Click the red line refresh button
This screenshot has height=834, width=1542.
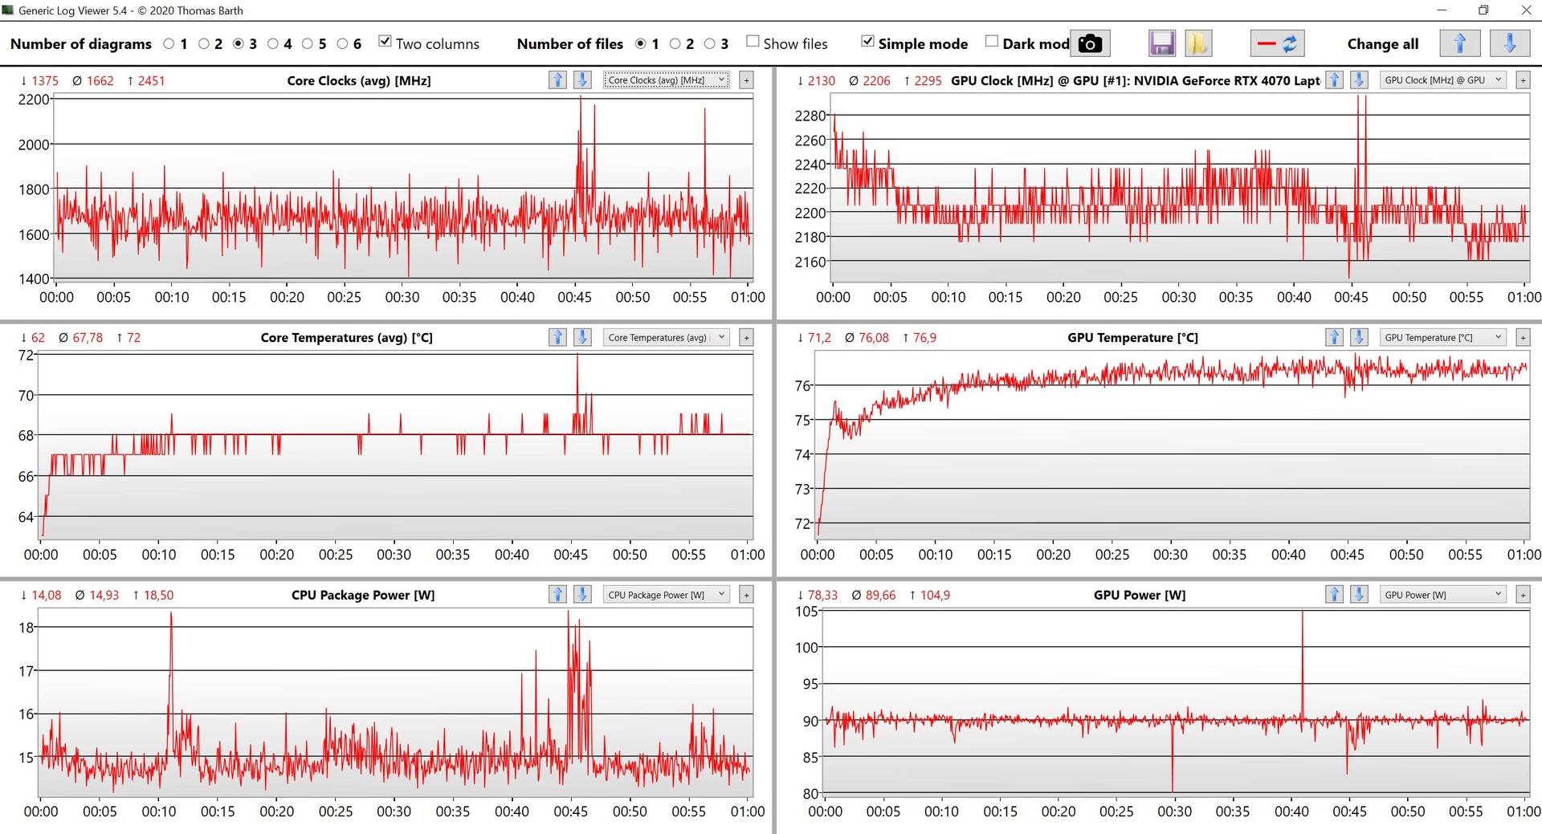click(x=1277, y=44)
